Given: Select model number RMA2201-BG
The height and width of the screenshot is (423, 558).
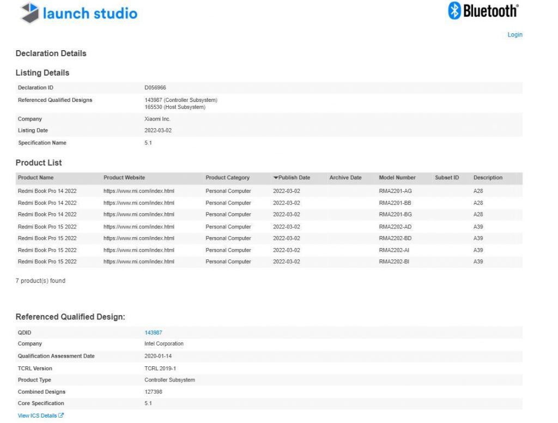Looking at the screenshot, I should [395, 214].
